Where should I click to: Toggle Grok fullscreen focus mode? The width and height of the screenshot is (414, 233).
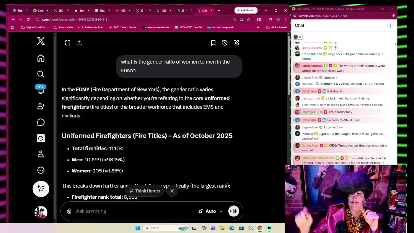(x=68, y=43)
